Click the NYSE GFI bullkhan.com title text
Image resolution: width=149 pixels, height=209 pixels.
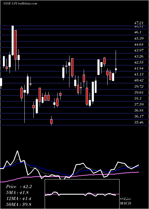coord(20,4)
